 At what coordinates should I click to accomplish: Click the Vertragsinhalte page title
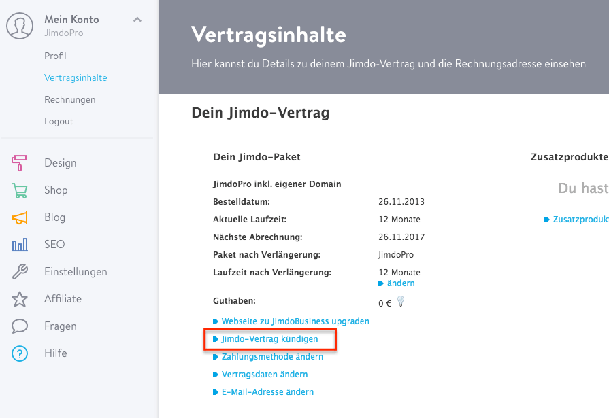(268, 35)
